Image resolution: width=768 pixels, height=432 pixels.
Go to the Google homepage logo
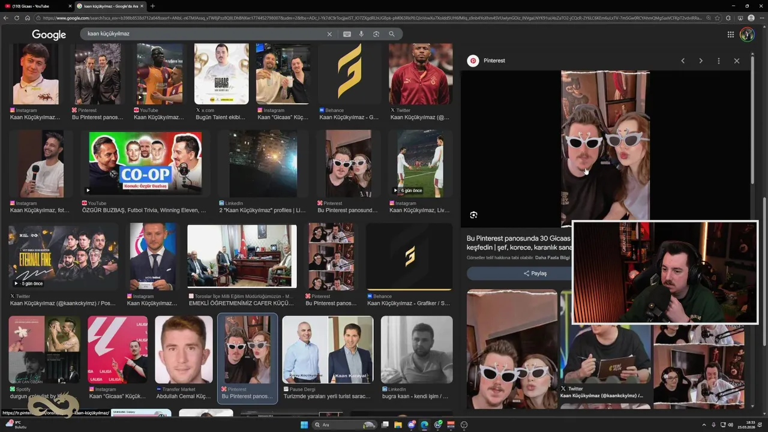(x=49, y=35)
